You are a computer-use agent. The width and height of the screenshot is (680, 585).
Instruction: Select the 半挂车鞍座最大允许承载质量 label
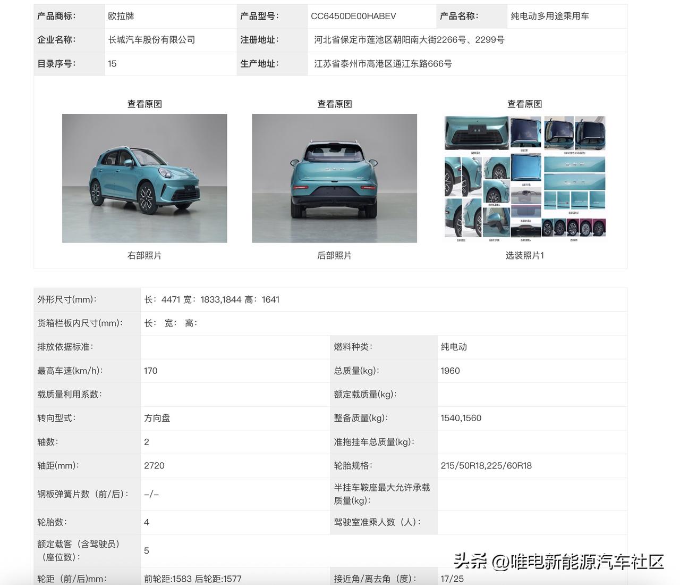(382, 494)
